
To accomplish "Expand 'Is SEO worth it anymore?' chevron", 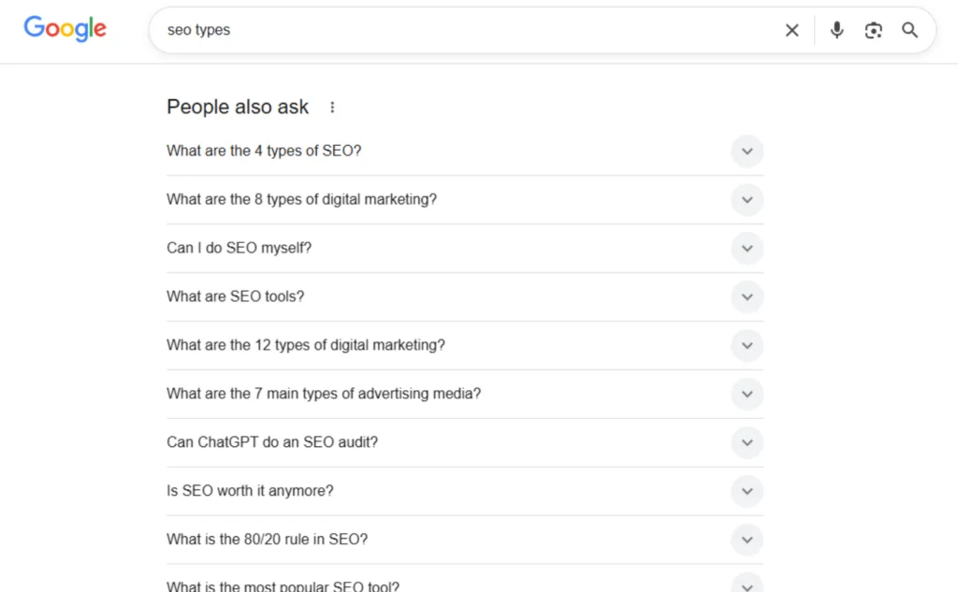I will (747, 492).
